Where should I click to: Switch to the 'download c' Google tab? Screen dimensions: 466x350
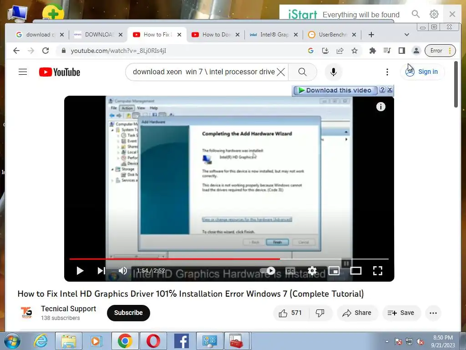click(39, 35)
